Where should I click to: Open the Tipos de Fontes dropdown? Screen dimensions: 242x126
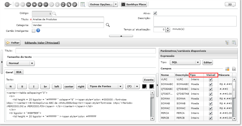pyautogui.click(x=105, y=86)
